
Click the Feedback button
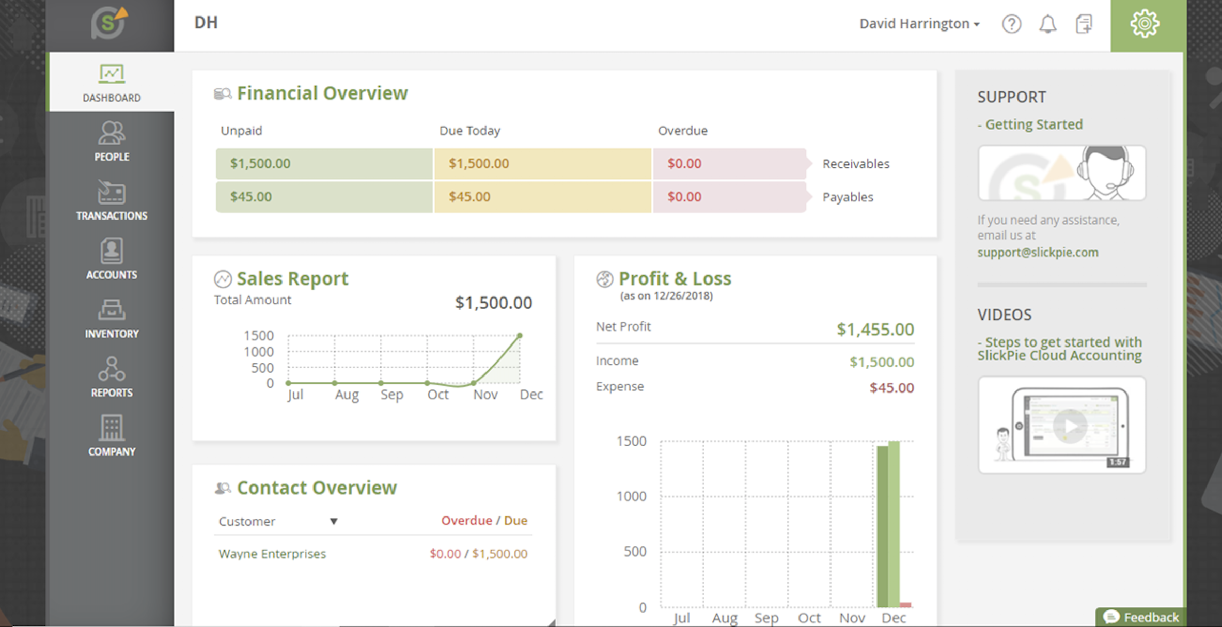tap(1141, 617)
